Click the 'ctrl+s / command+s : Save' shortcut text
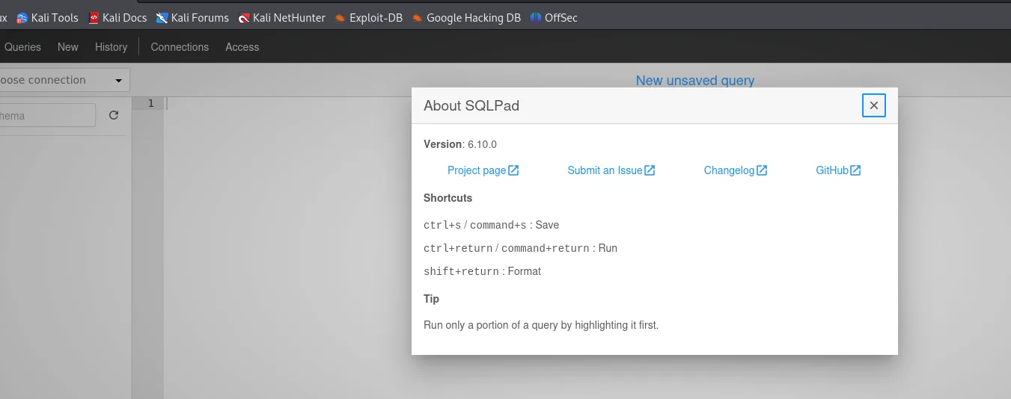Viewport: 1011px width, 399px height. (492, 225)
